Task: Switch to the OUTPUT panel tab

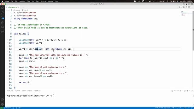Action: point(18,91)
